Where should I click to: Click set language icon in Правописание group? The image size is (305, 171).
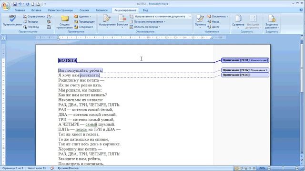49,22
